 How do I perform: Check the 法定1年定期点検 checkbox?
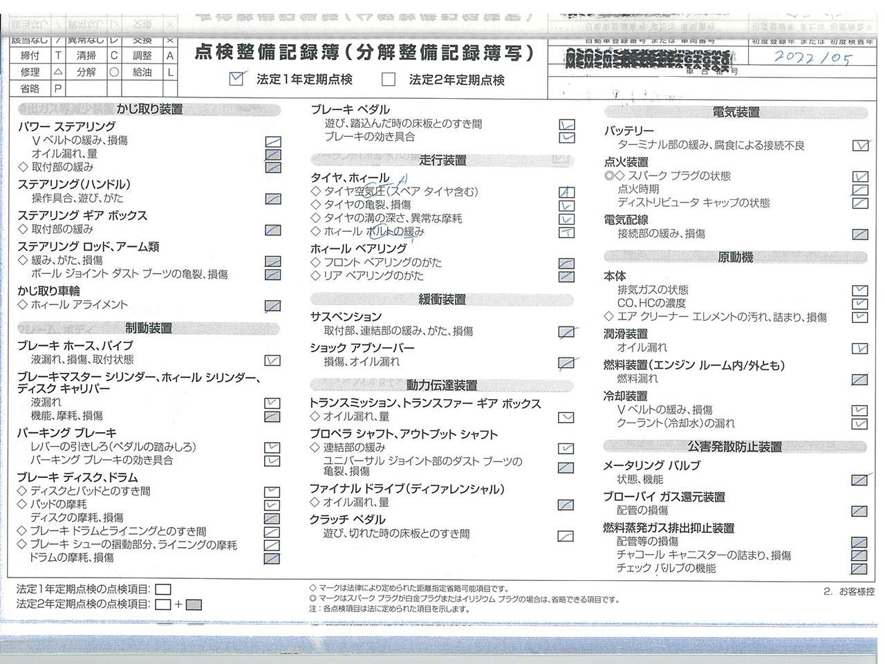(x=237, y=79)
